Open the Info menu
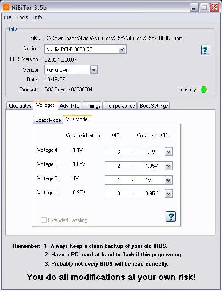 [37, 17]
